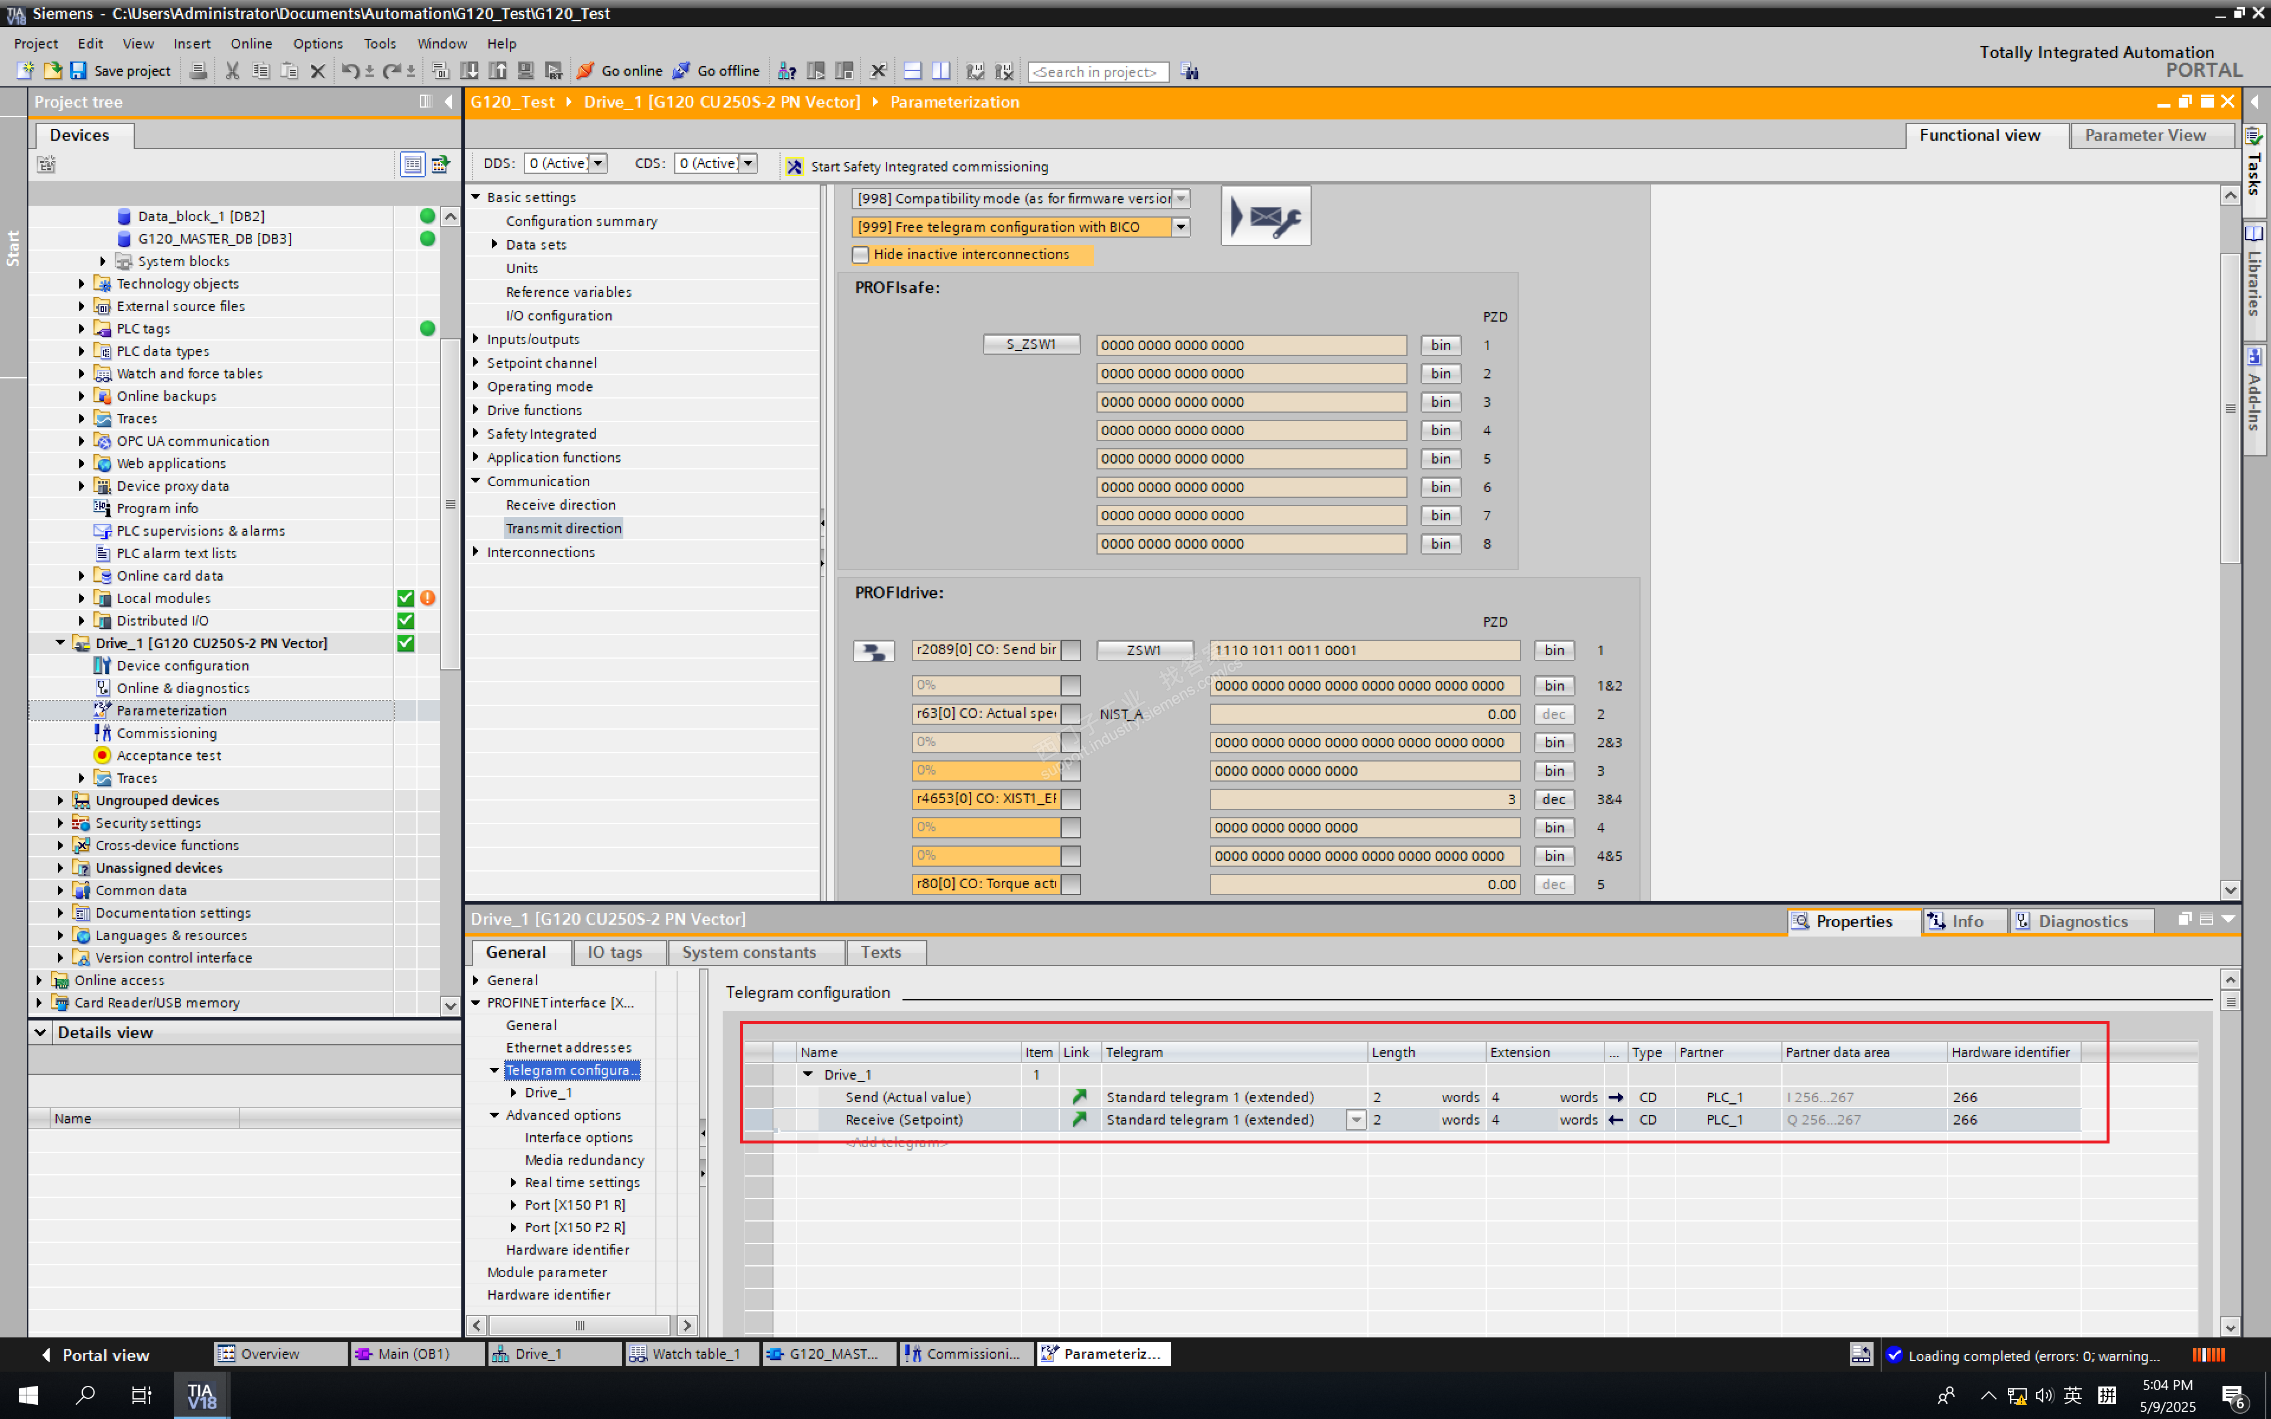Toggle the checkbox beside r63[0] CO: Actual speed
The height and width of the screenshot is (1419, 2271).
pyautogui.click(x=1071, y=714)
